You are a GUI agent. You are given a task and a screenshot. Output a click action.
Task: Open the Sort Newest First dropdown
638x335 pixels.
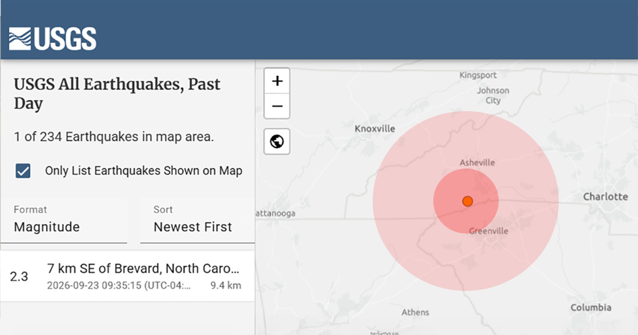coord(197,220)
